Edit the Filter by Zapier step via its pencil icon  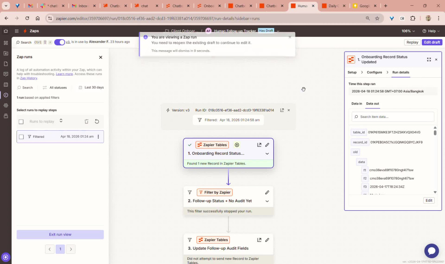(x=267, y=192)
